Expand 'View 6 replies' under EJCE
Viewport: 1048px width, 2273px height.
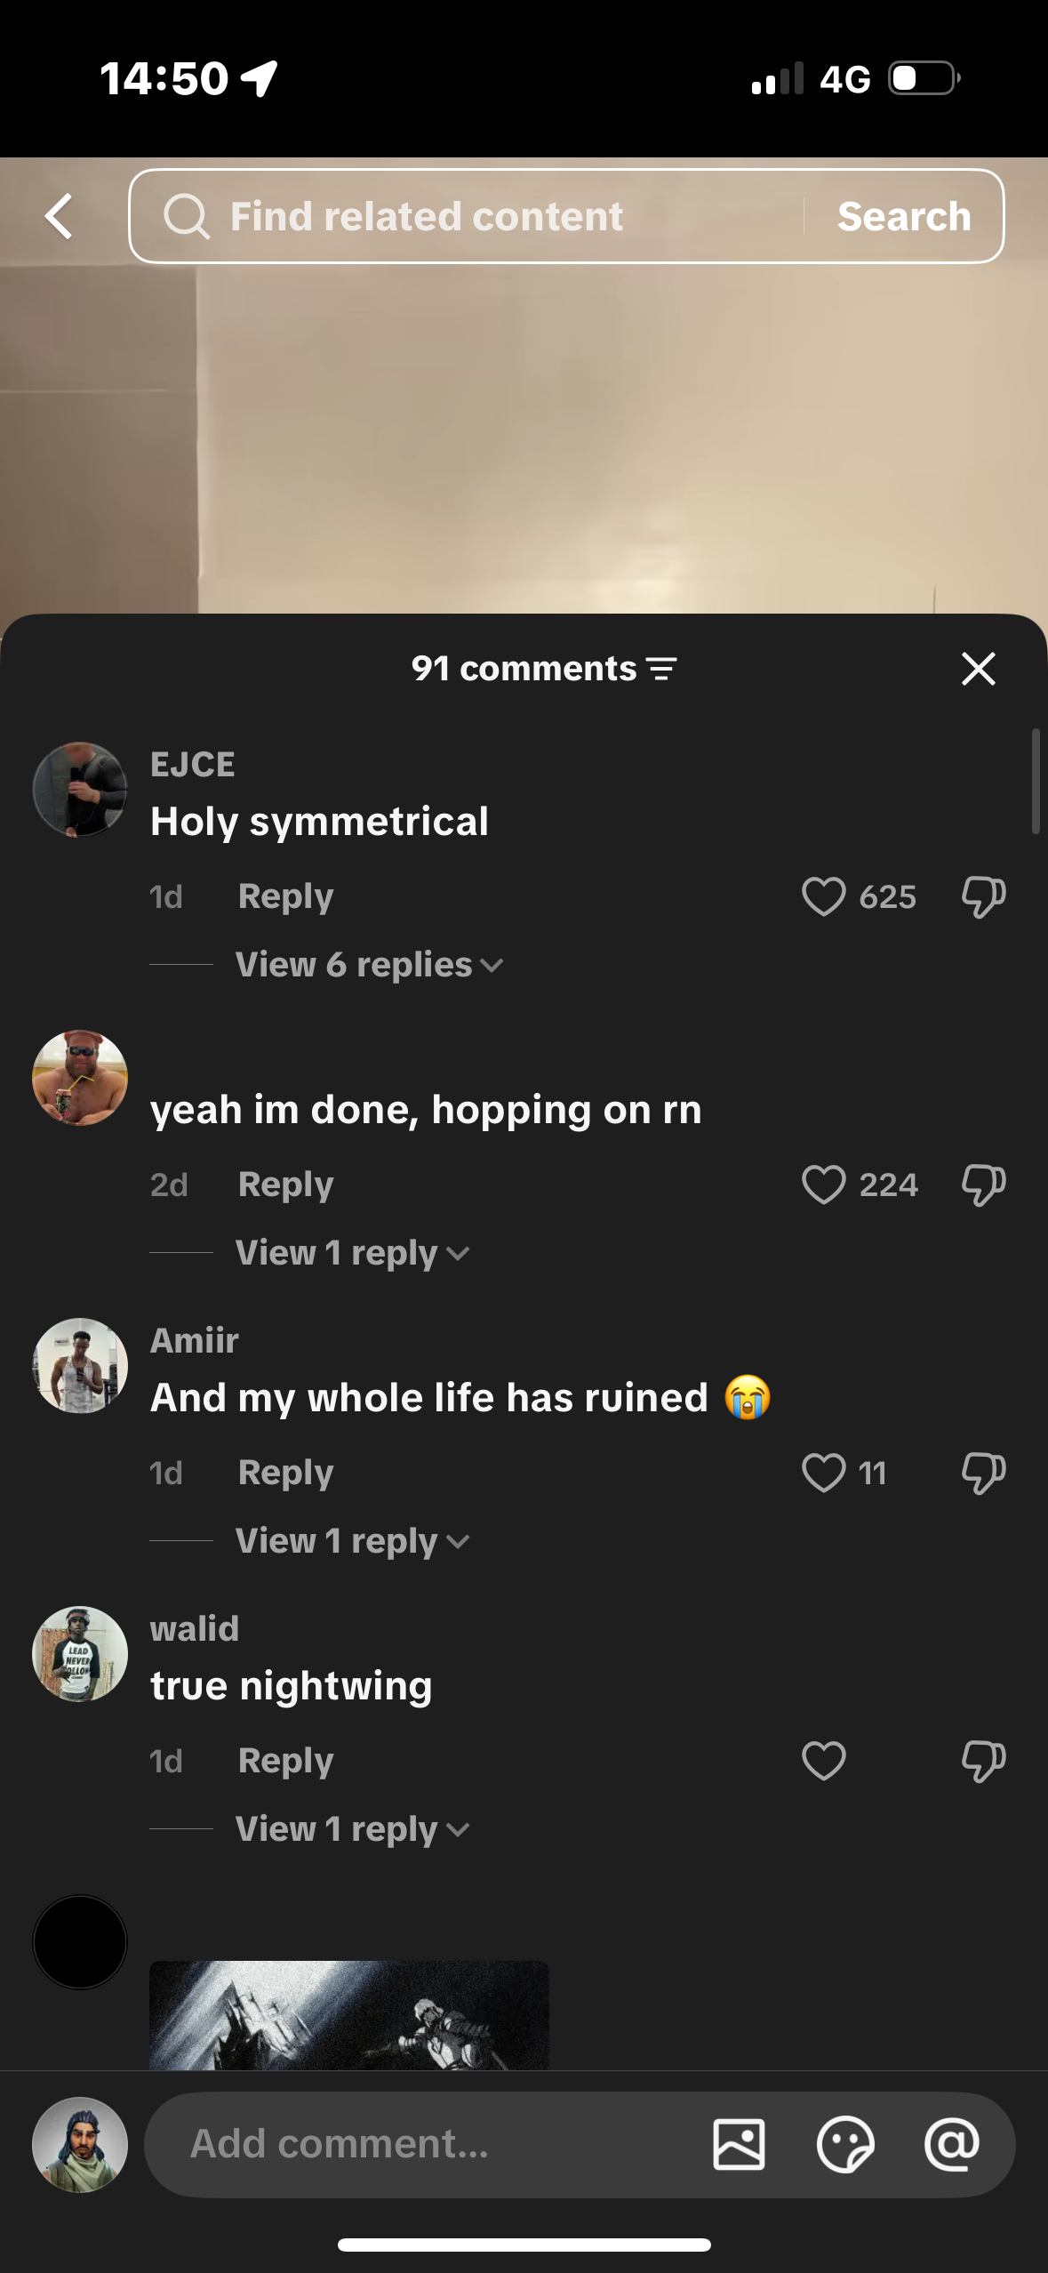click(369, 965)
